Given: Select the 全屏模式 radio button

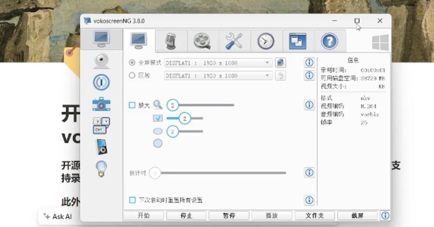Looking at the screenshot, I should tap(132, 63).
